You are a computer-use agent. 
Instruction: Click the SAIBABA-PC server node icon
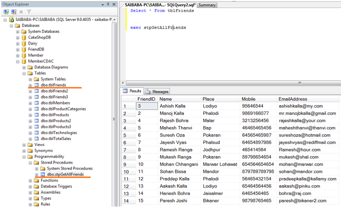[11, 19]
